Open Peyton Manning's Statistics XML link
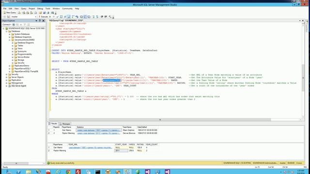The width and height of the screenshot is (310, 174). (x=98, y=133)
